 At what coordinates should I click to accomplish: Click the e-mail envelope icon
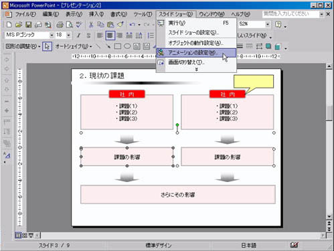point(38,24)
